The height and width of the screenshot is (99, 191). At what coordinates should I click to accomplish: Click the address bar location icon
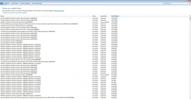pyautogui.click(x=8, y=3)
